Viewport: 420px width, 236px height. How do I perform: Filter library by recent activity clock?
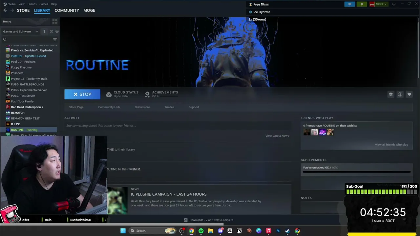51,31
